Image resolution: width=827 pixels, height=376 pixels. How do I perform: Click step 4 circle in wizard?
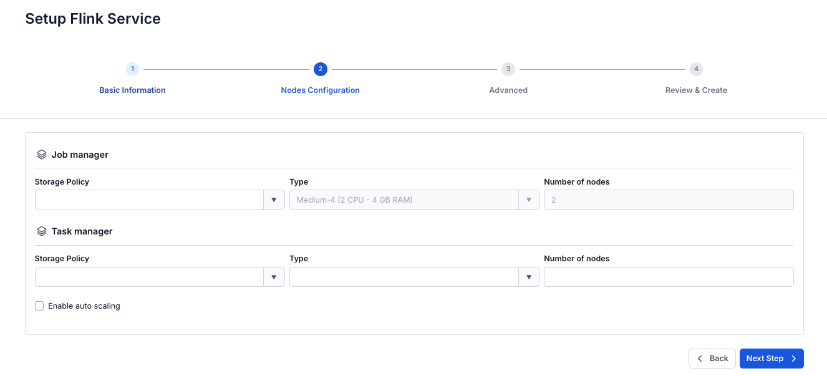[x=696, y=69]
